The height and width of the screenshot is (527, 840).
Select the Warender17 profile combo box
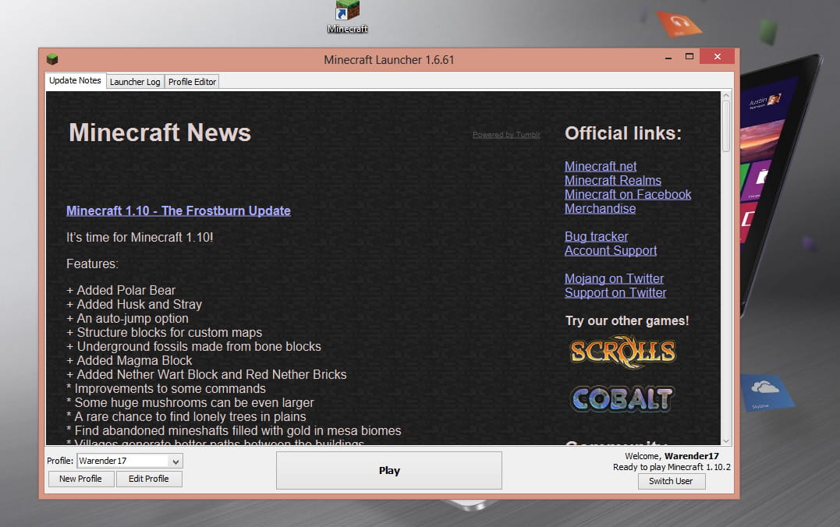point(130,462)
